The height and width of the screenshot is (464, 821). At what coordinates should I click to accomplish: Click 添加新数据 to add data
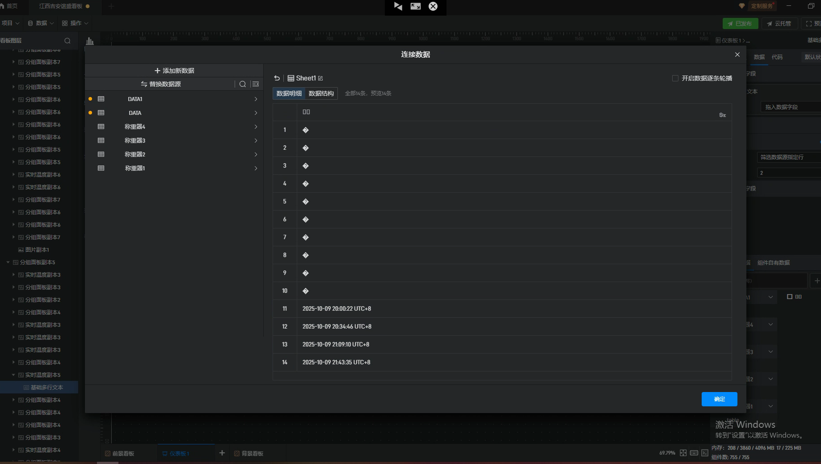[174, 71]
